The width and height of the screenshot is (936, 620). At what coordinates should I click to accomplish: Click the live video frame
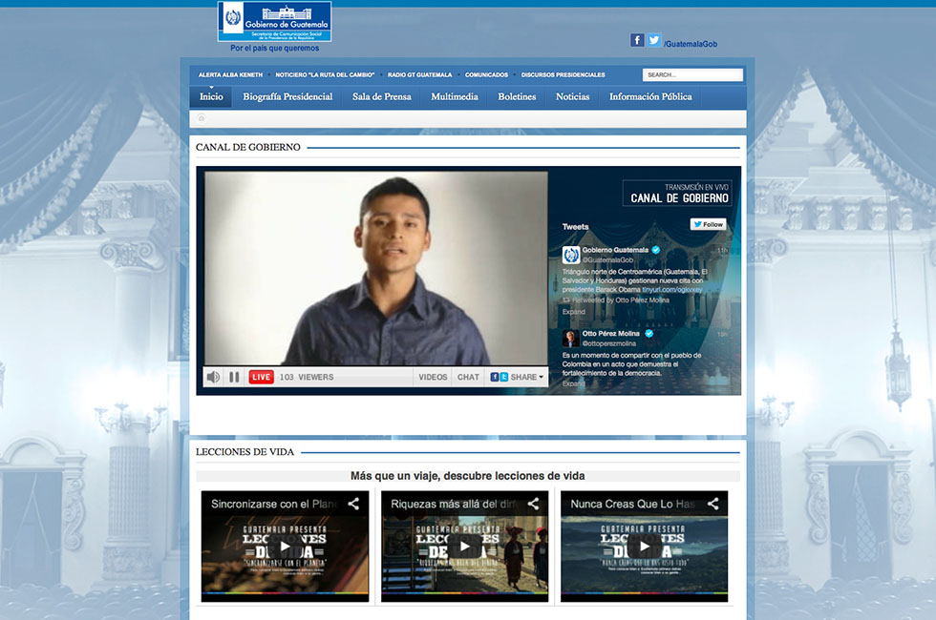[x=375, y=268]
